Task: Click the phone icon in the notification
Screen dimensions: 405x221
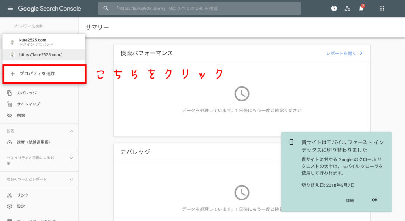Action: 291,142
